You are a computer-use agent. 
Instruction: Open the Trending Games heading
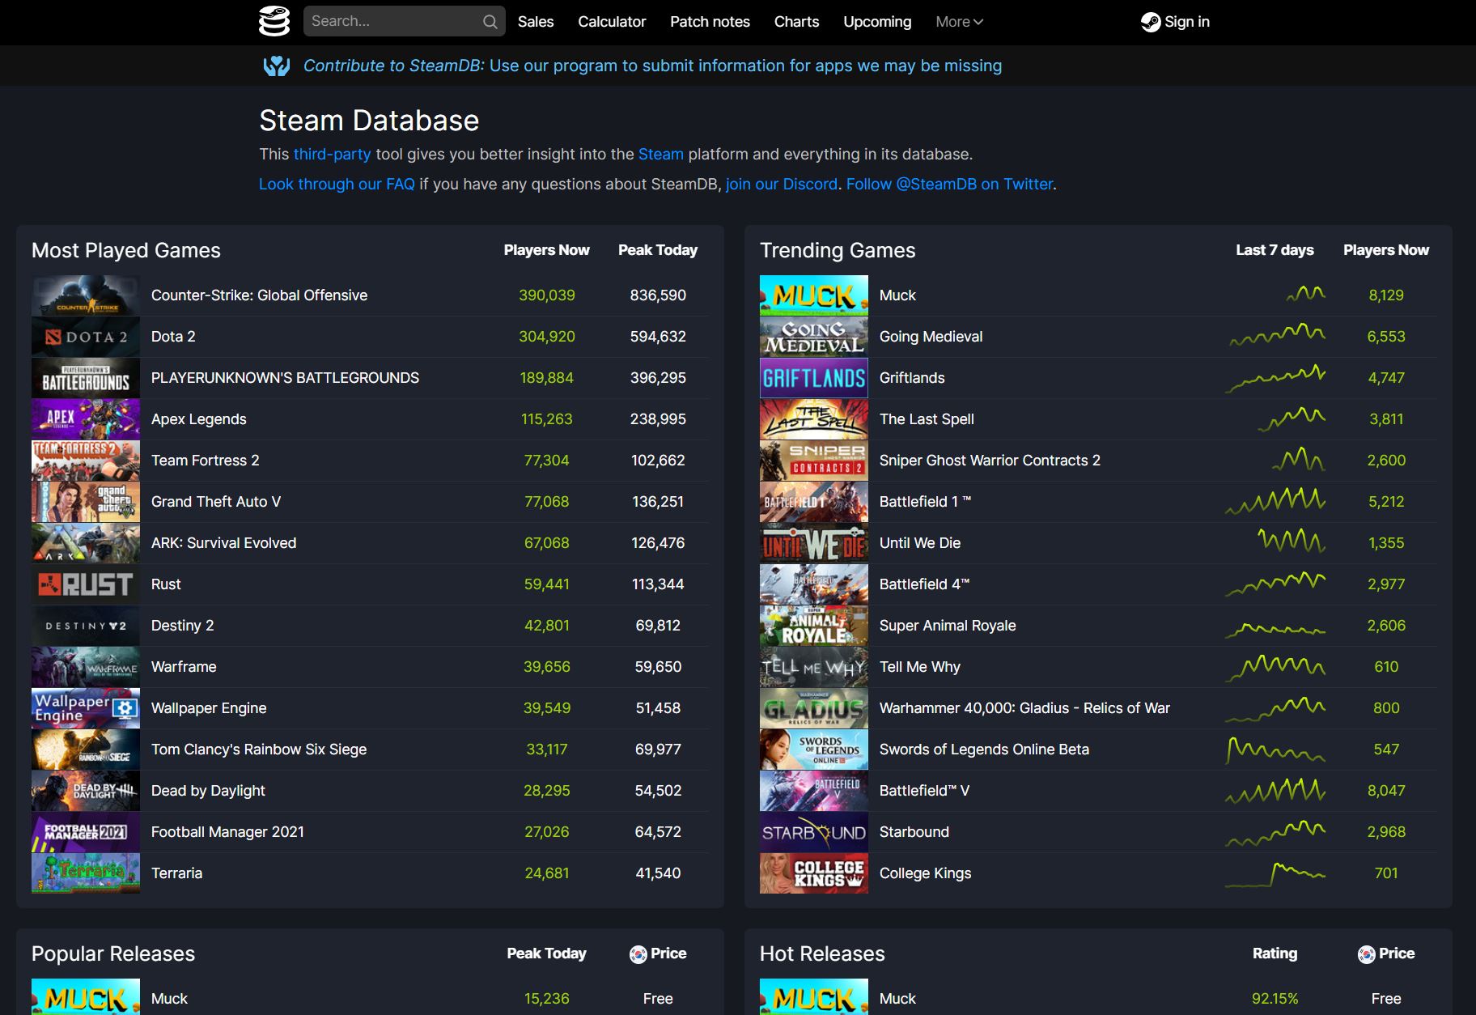click(x=838, y=250)
